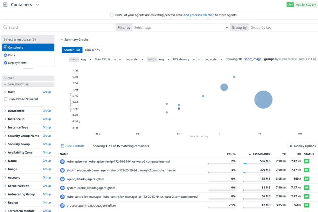This screenshot has width=318, height=212.
Task: Open the RSS Memory metric dropdown
Action: 184,59
